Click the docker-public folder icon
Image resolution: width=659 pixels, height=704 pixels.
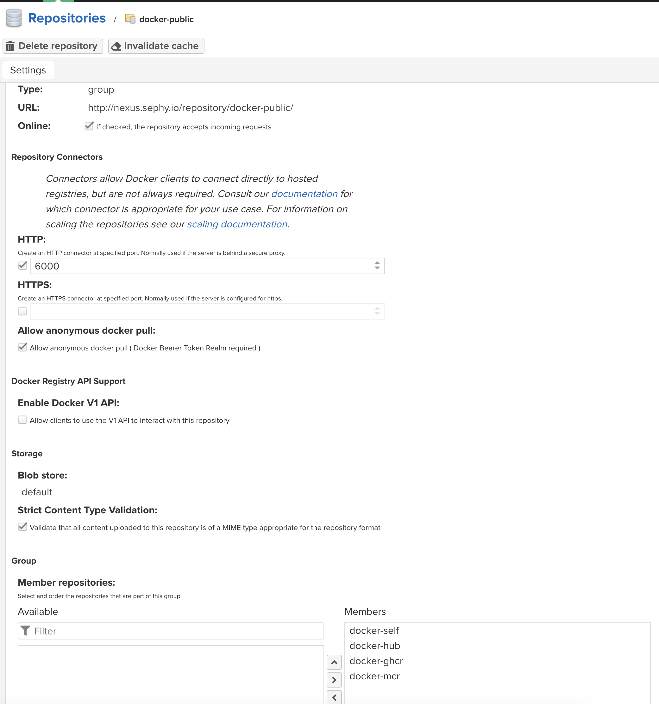[x=130, y=19]
